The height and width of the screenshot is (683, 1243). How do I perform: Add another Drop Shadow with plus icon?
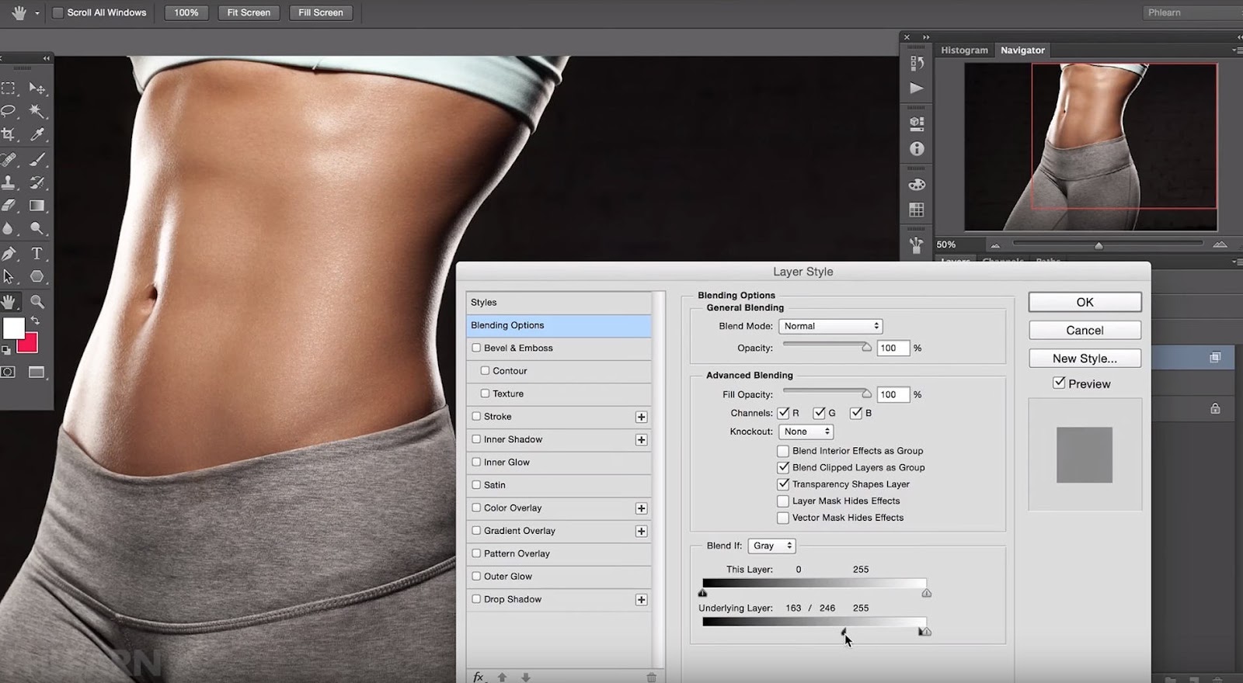coord(641,600)
